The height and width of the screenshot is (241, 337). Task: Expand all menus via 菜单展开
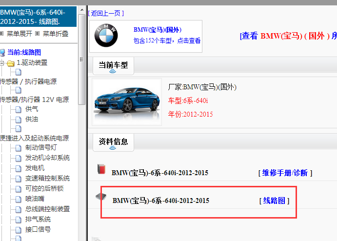pos(20,34)
